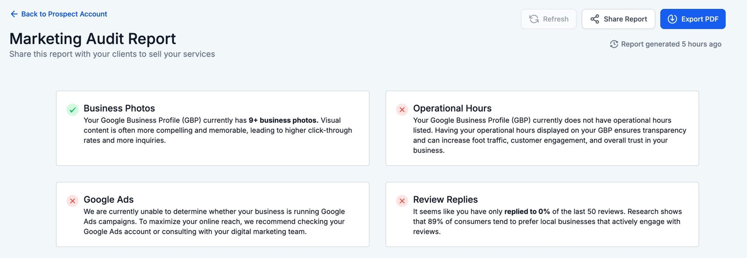This screenshot has height=258, width=747.
Task: Select the Review Replies card heading
Action: coord(445,200)
